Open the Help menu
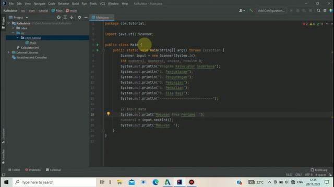This screenshot has height=187, width=334. click(x=125, y=4)
